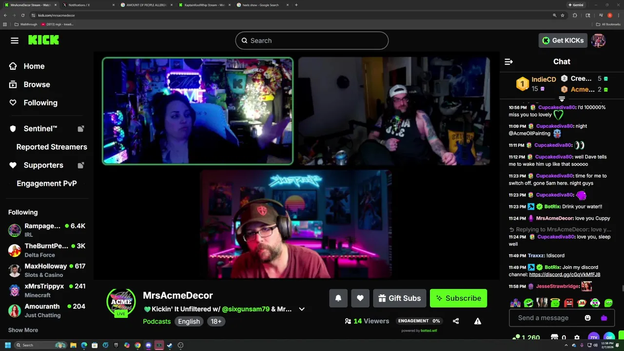The image size is (624, 351).
Task: Click the 18+ tag
Action: (x=216, y=321)
